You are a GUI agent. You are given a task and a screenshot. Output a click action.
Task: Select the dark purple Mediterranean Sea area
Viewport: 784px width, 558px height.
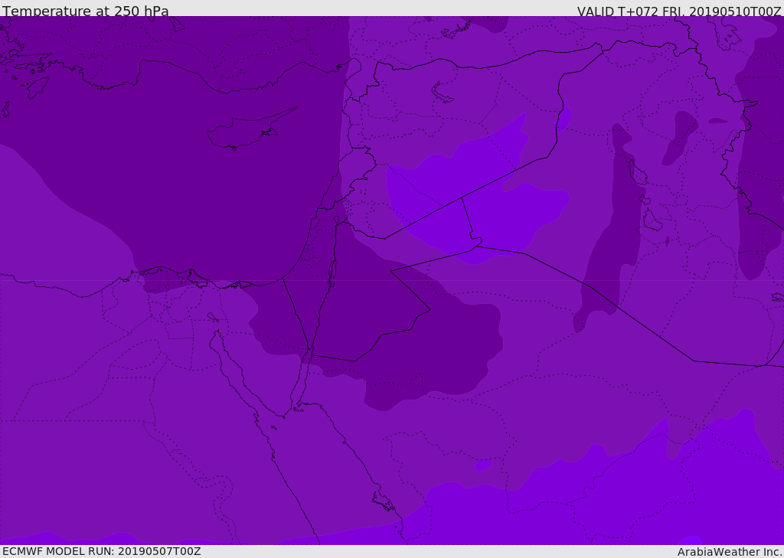(165, 150)
